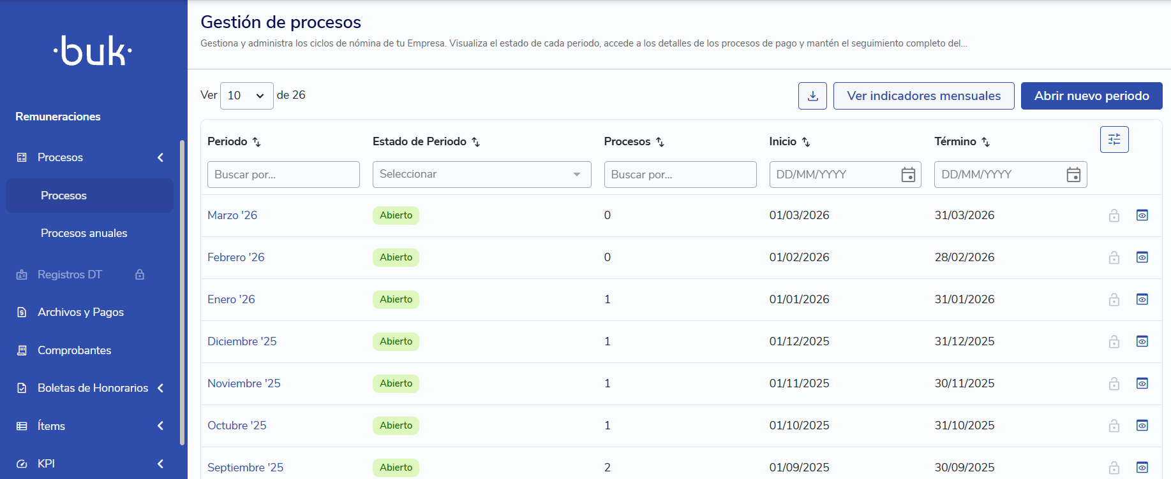Sort by Término column arrows
1171x479 pixels.
(985, 142)
